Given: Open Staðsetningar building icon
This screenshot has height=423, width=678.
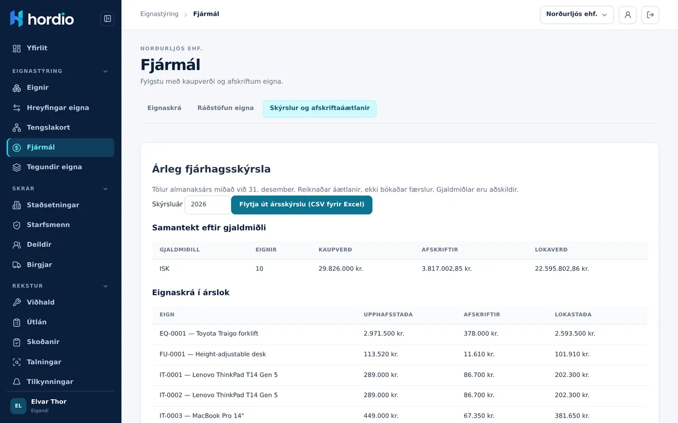Looking at the screenshot, I should [x=17, y=205].
